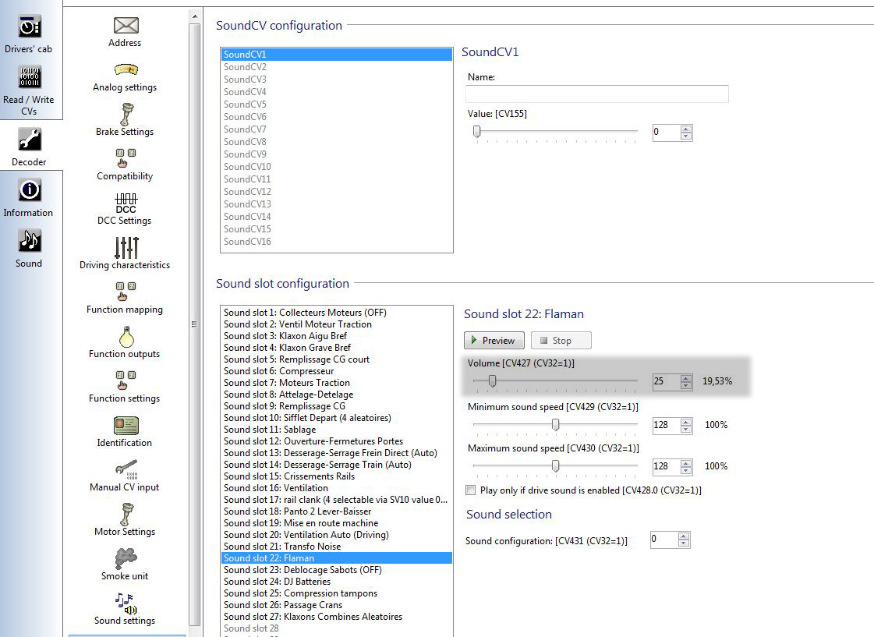Click the Preview button
Screen dimensions: 874x637
494,341
